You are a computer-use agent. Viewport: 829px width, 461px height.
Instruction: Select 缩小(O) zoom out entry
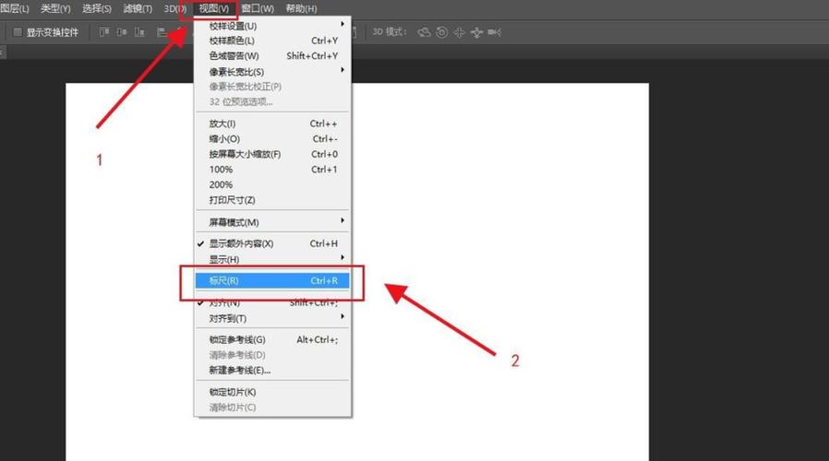click(272, 139)
